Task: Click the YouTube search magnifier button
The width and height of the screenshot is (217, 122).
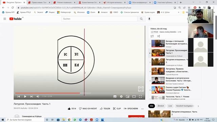Action: click(141, 19)
